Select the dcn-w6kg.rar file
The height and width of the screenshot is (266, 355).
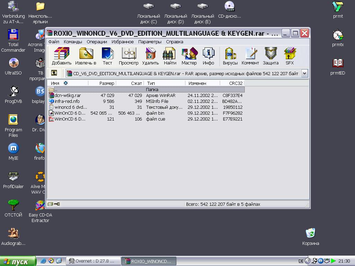click(67, 95)
